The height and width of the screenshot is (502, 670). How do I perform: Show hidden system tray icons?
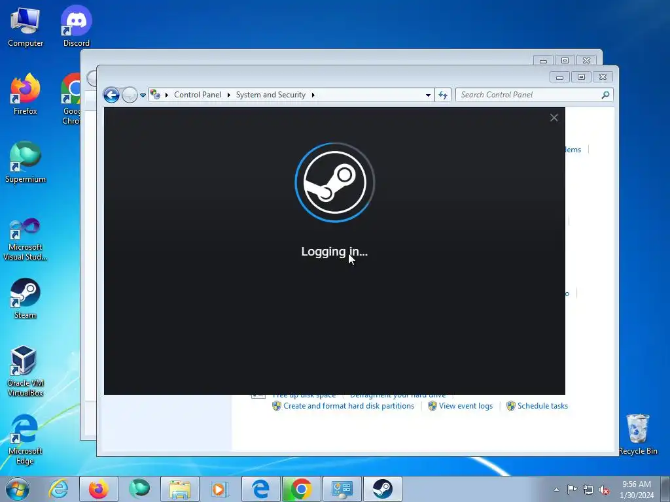[x=556, y=490]
